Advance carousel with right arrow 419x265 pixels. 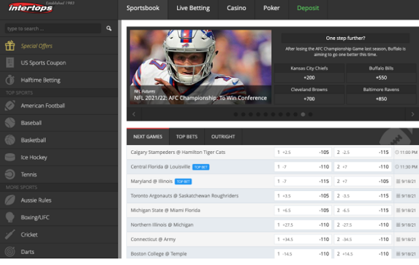pyautogui.click(x=412, y=114)
